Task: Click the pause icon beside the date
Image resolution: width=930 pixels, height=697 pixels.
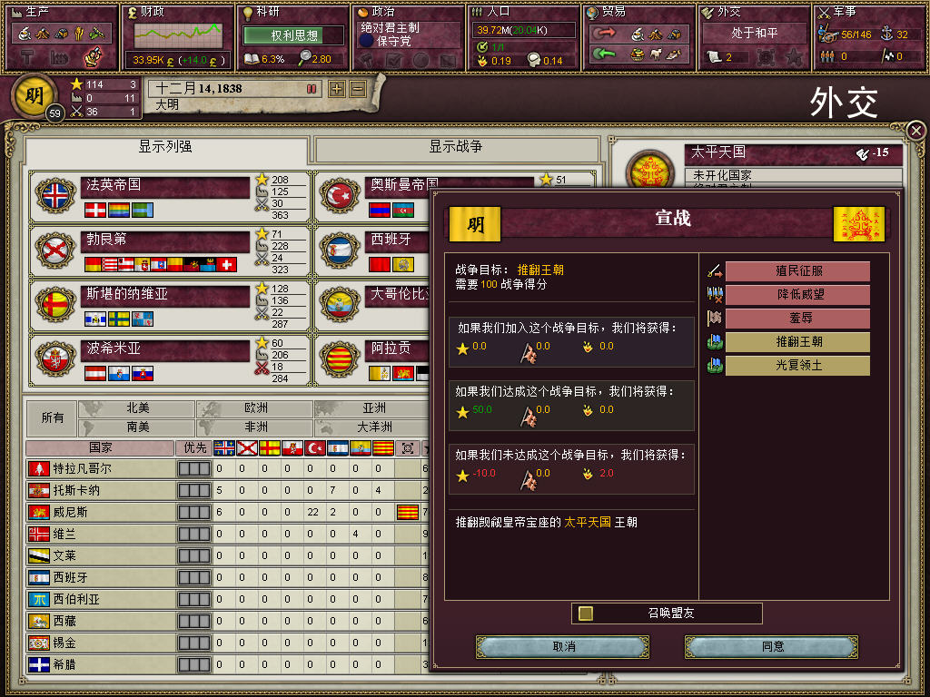Action: pos(311,89)
